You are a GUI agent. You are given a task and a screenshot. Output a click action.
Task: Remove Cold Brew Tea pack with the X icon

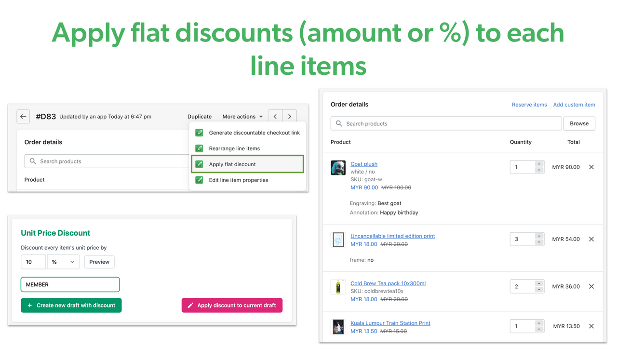click(x=591, y=286)
